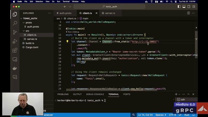Open the Selection menu in menu bar

click(39, 2)
